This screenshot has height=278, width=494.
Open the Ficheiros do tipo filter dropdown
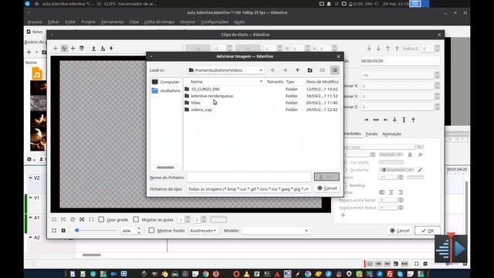[249, 189]
